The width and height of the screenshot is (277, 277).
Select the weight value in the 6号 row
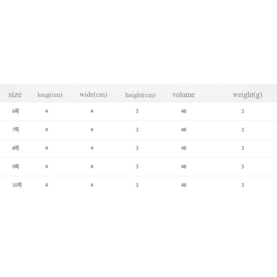click(243, 111)
